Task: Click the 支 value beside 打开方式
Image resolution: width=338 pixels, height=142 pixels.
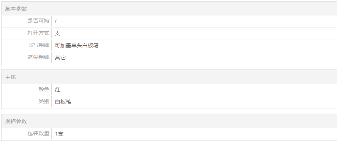Action: pyautogui.click(x=58, y=34)
